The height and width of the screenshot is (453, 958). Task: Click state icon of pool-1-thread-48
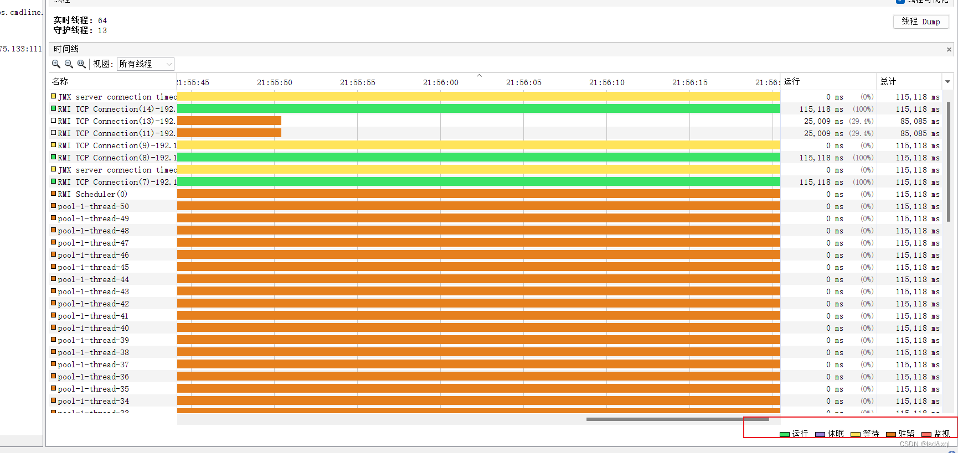[x=54, y=230]
